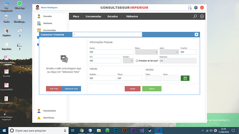
Task: Click the Nome input field
Action: (112, 52)
